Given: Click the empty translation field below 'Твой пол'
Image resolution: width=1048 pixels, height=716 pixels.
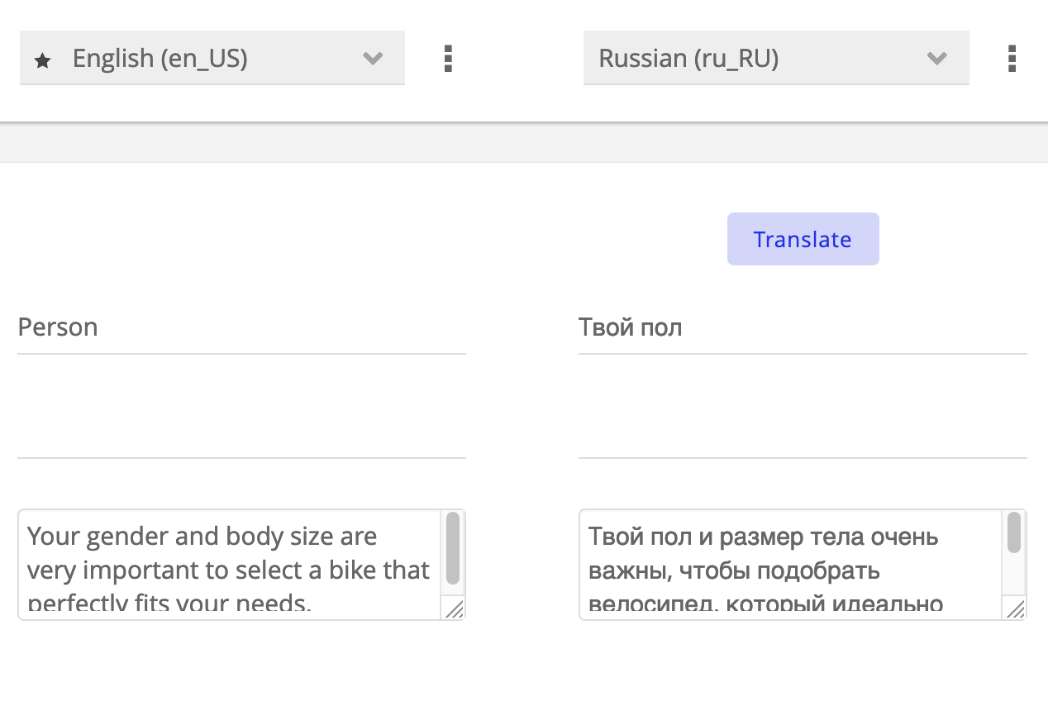Looking at the screenshot, I should tap(802, 432).
